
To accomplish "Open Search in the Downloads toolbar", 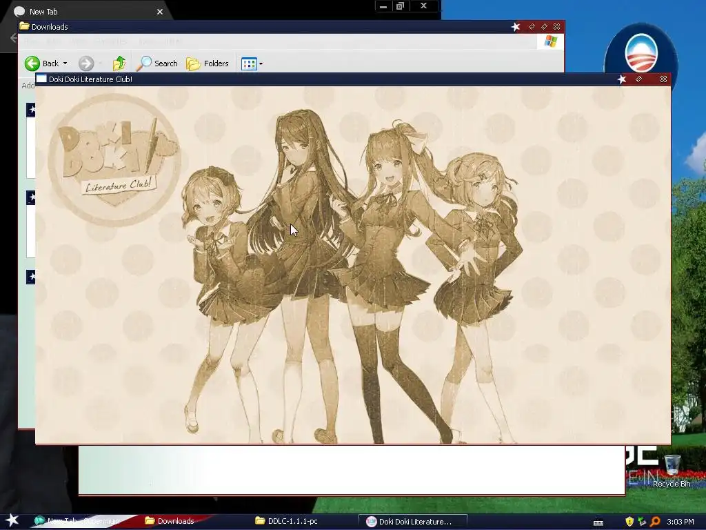I will pos(157,63).
